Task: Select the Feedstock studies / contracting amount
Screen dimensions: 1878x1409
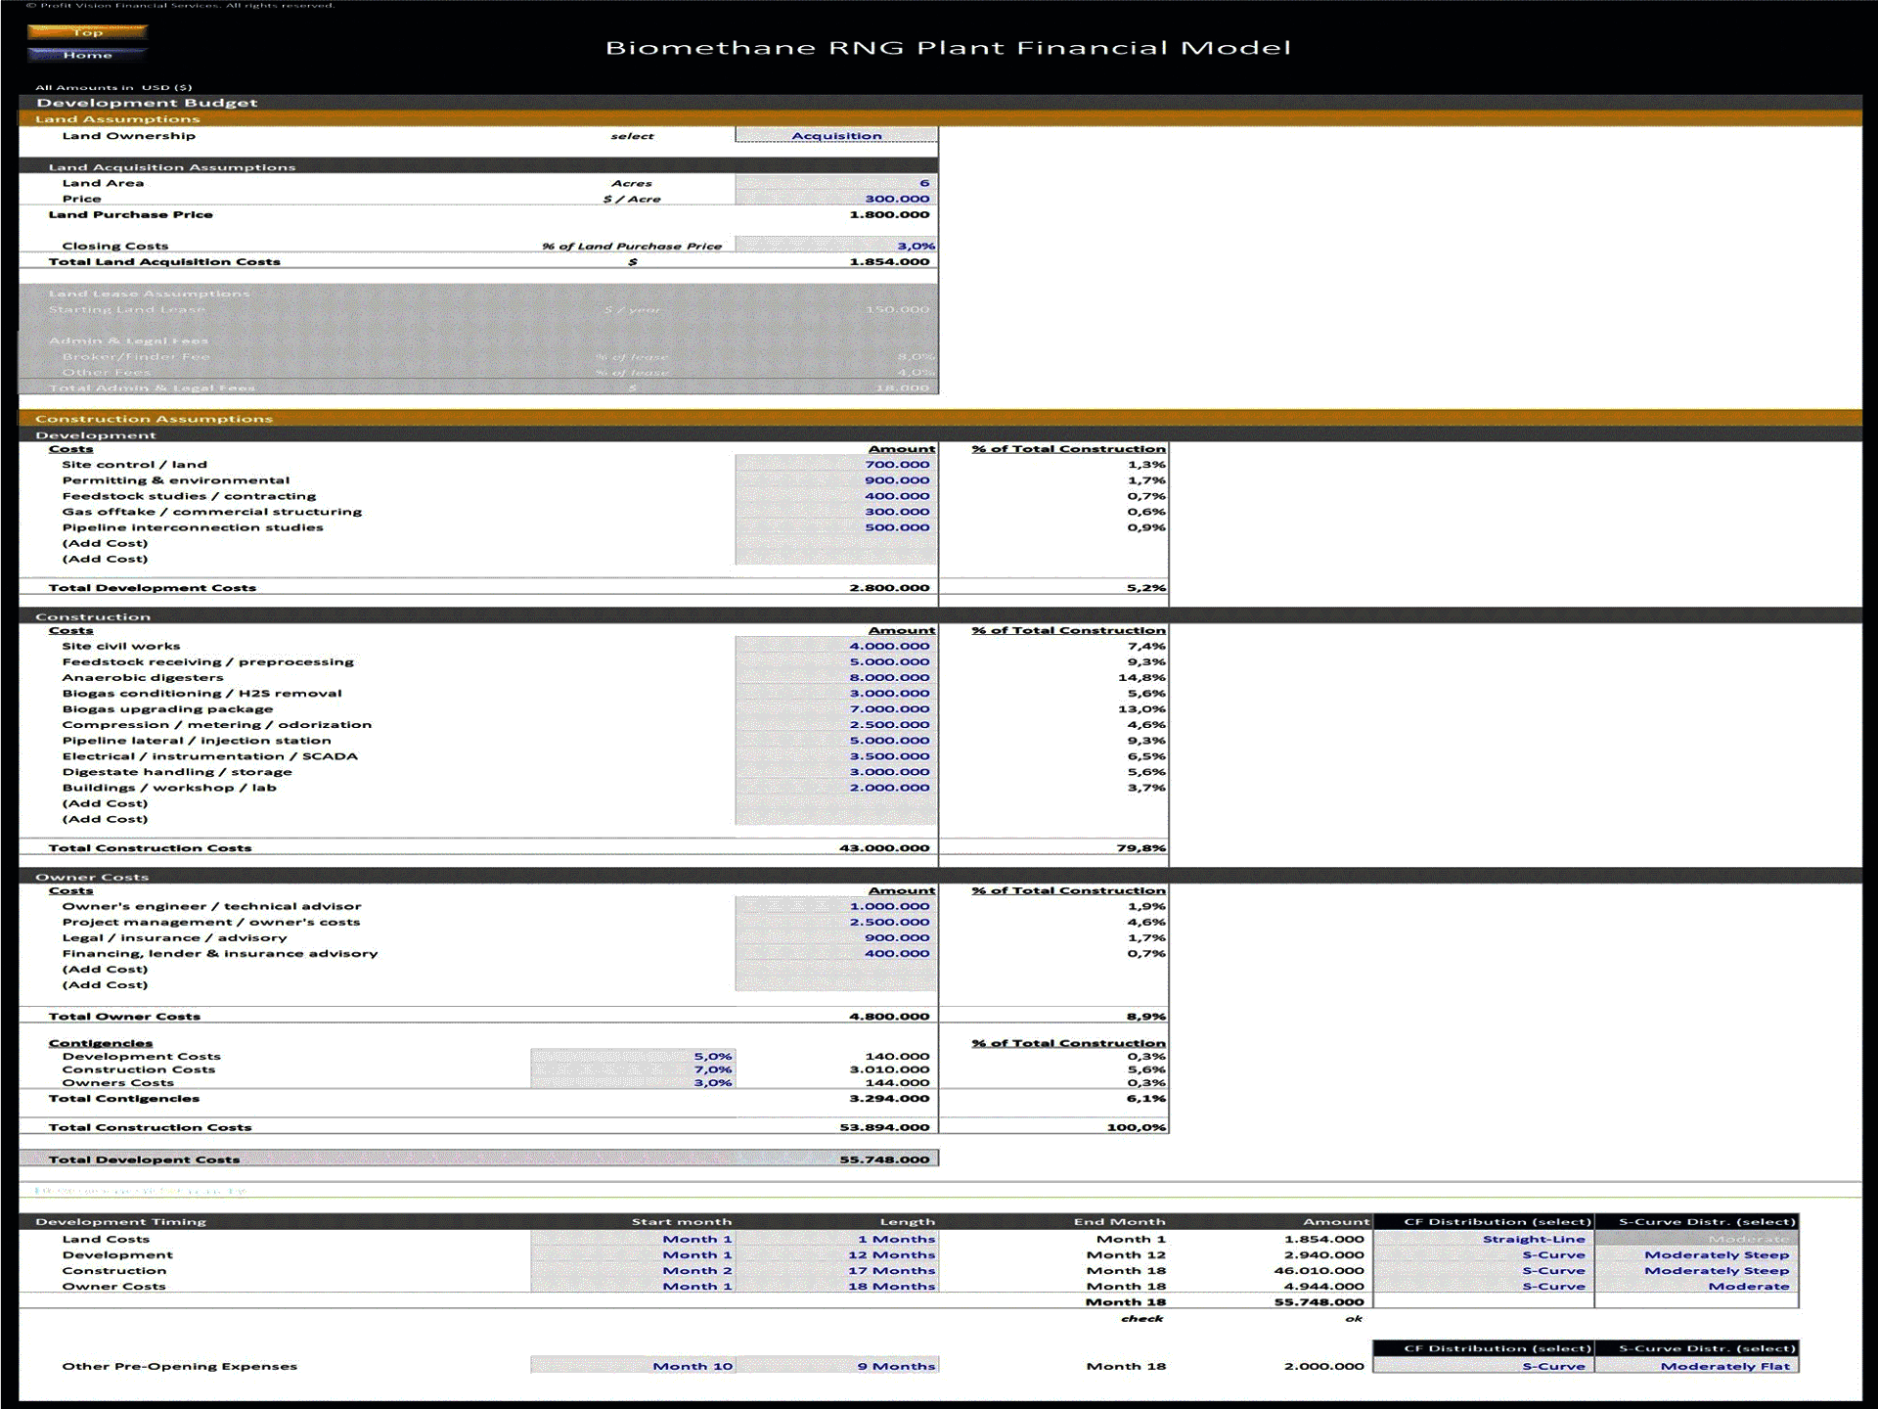Action: (x=836, y=496)
